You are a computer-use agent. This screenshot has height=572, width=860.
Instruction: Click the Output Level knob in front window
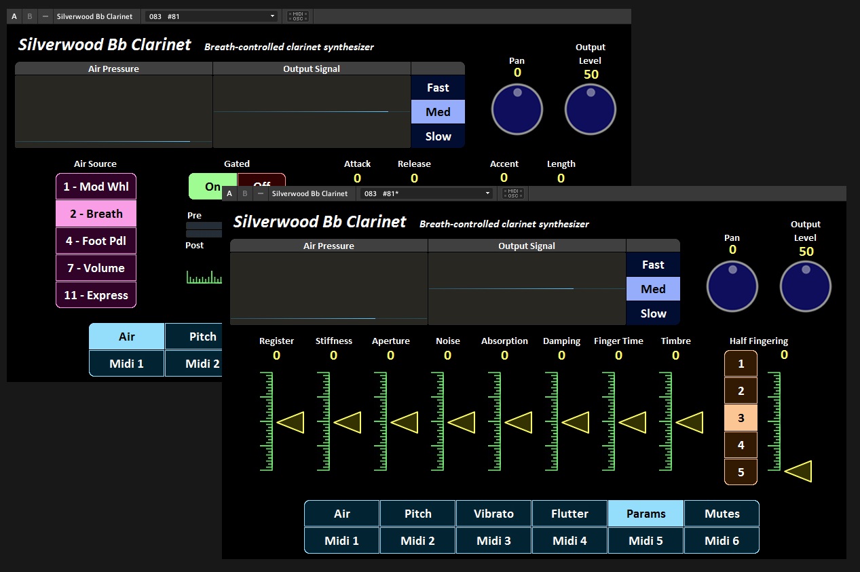click(805, 287)
